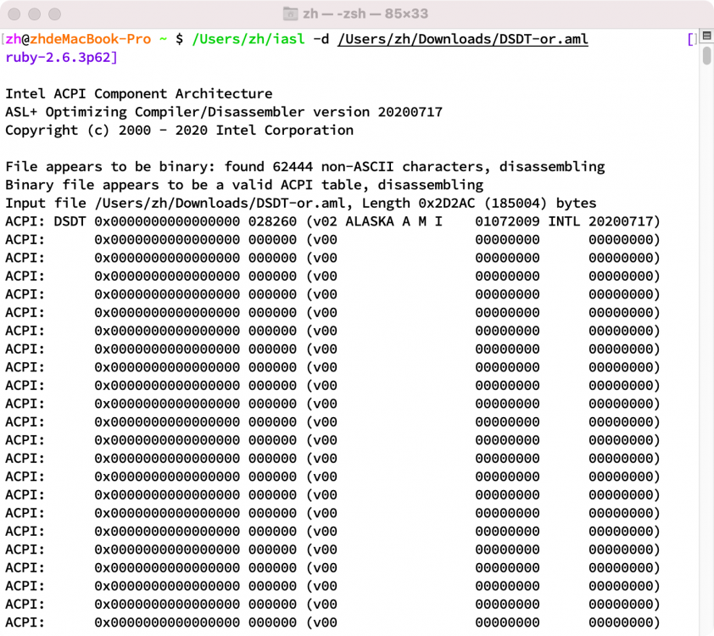714x636 pixels.
Task: Click the scrollbar thumb in the terminal
Action: click(706, 55)
